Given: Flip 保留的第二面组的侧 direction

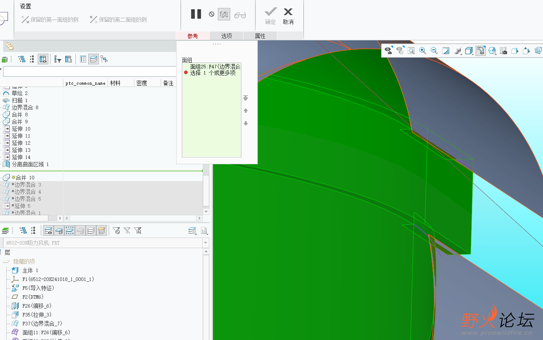Looking at the screenshot, I should 118,20.
